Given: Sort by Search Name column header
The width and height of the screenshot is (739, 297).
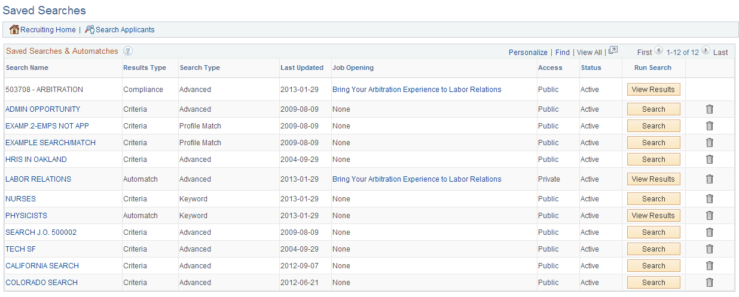Looking at the screenshot, I should tap(27, 68).
